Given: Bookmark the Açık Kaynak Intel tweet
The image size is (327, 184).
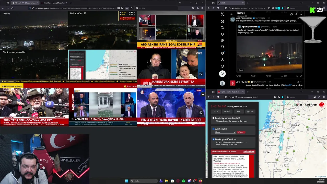Looking at the screenshot, I should pyautogui.click(x=297, y=76).
